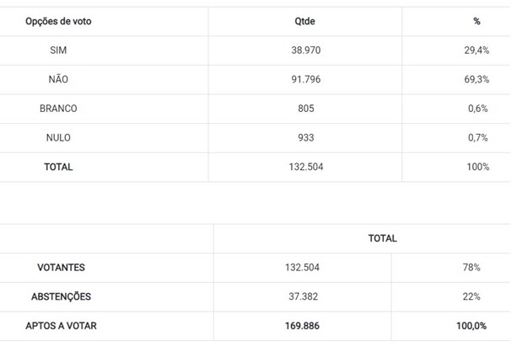Select the NÃO vote count 91.796
The image size is (522, 357).
305,79
